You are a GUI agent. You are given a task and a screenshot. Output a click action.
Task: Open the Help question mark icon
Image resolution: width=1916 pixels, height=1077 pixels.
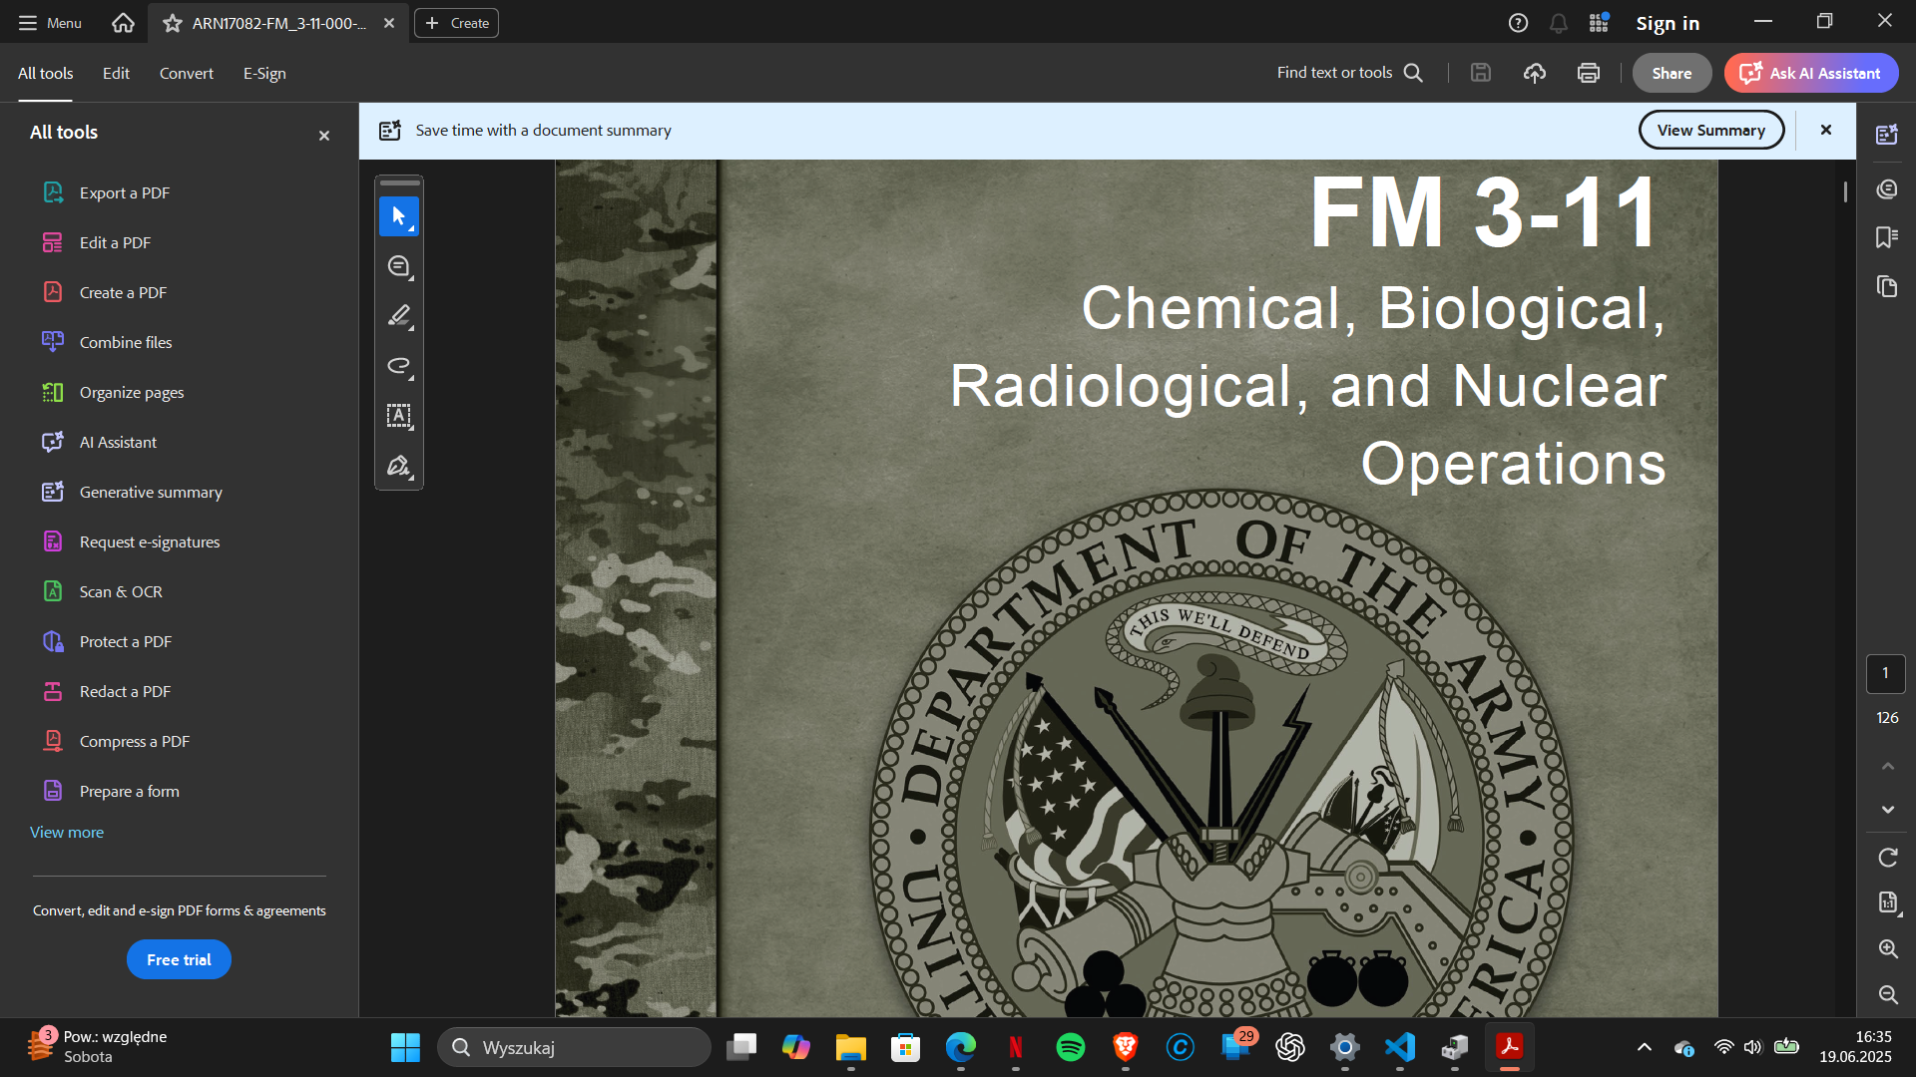point(1518,23)
